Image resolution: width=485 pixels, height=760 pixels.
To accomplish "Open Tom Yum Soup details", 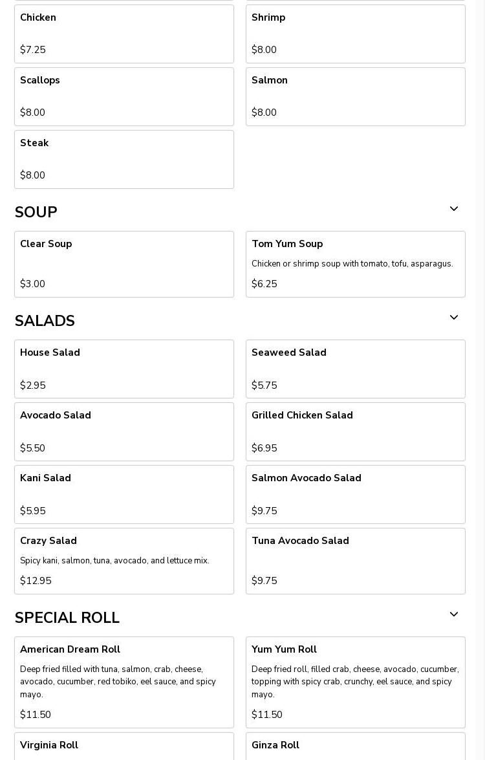I will 356,264.
